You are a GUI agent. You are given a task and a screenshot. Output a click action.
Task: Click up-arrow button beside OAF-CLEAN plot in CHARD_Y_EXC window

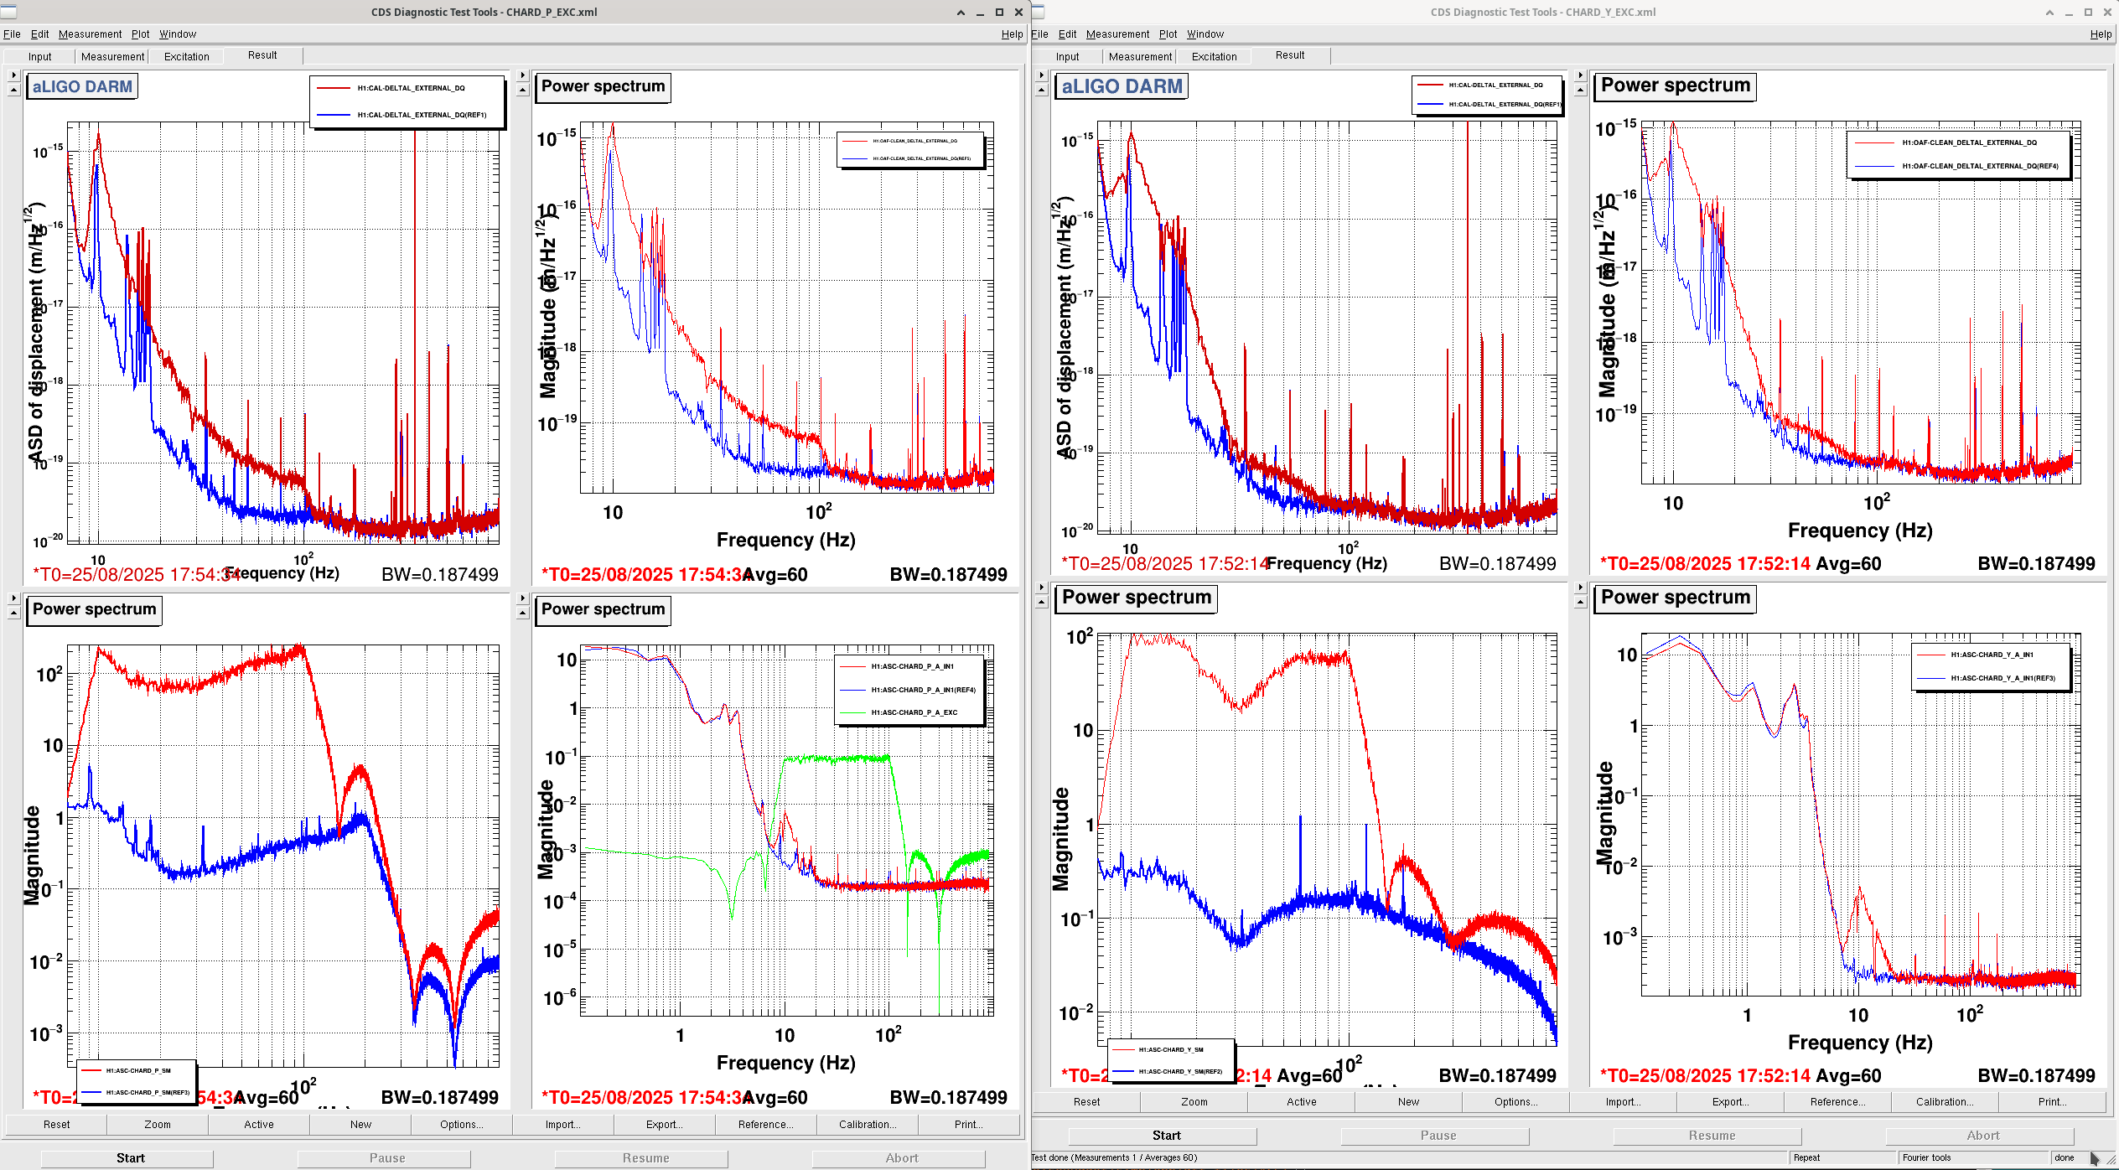(1581, 90)
